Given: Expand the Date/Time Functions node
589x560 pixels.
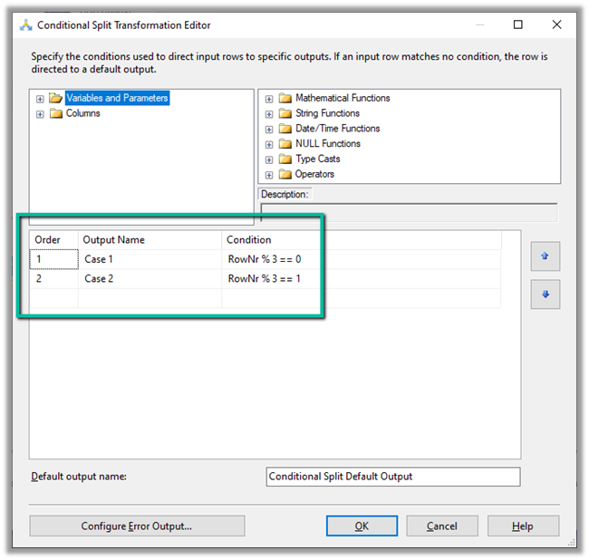Looking at the screenshot, I should (x=269, y=129).
